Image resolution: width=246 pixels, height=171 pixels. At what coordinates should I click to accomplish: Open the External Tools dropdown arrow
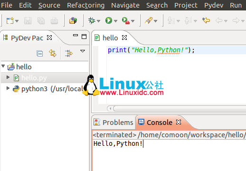(x=133, y=21)
